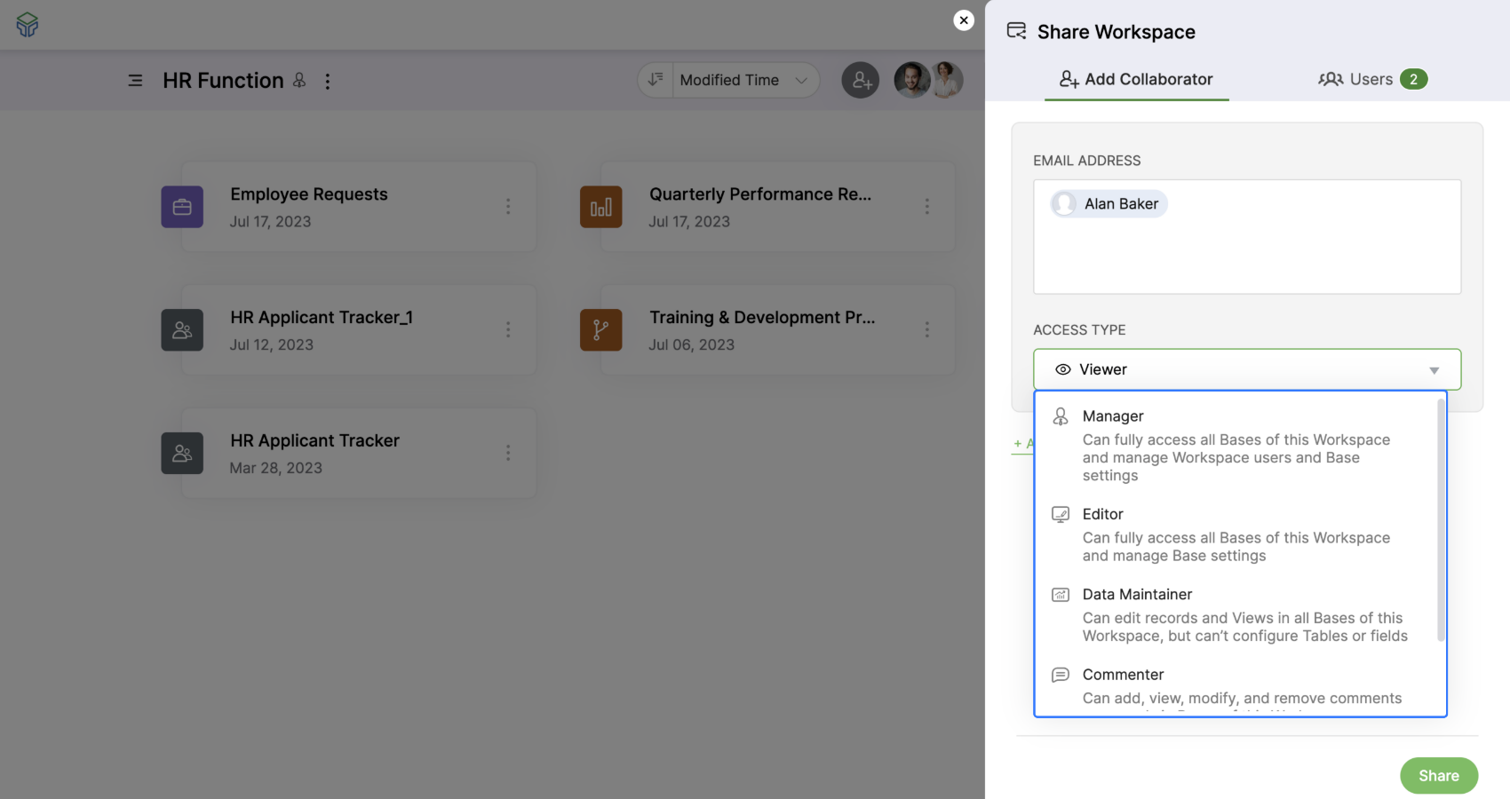Click the three-dot menu on Employee Requests
This screenshot has width=1510, height=799.
(508, 206)
